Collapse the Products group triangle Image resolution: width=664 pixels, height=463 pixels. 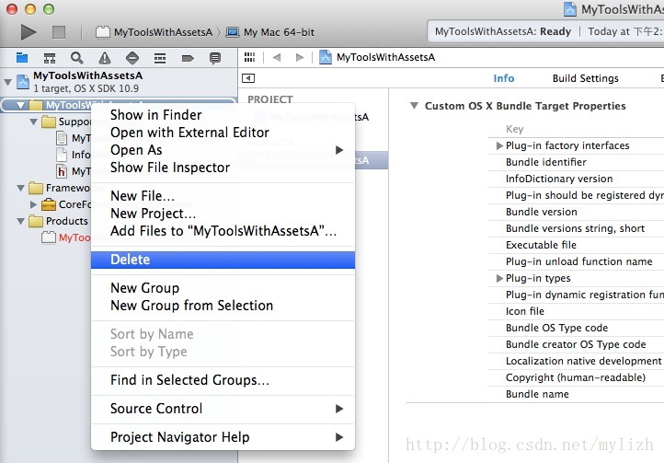pos(20,221)
